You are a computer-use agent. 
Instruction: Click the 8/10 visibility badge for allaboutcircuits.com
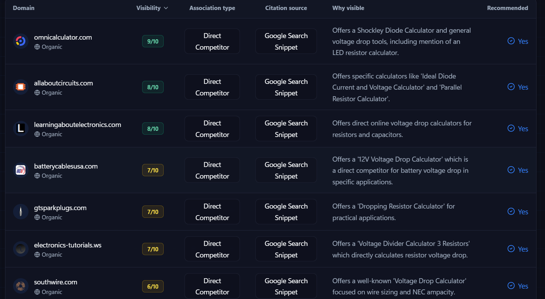(153, 87)
